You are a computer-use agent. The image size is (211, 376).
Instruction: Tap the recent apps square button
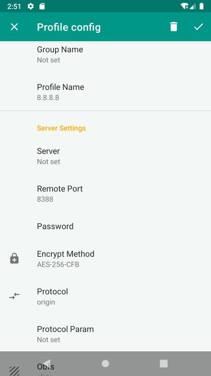pyautogui.click(x=164, y=364)
